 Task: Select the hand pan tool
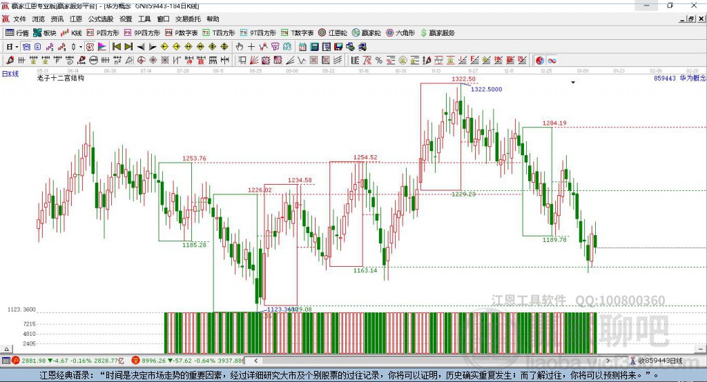tap(239, 47)
